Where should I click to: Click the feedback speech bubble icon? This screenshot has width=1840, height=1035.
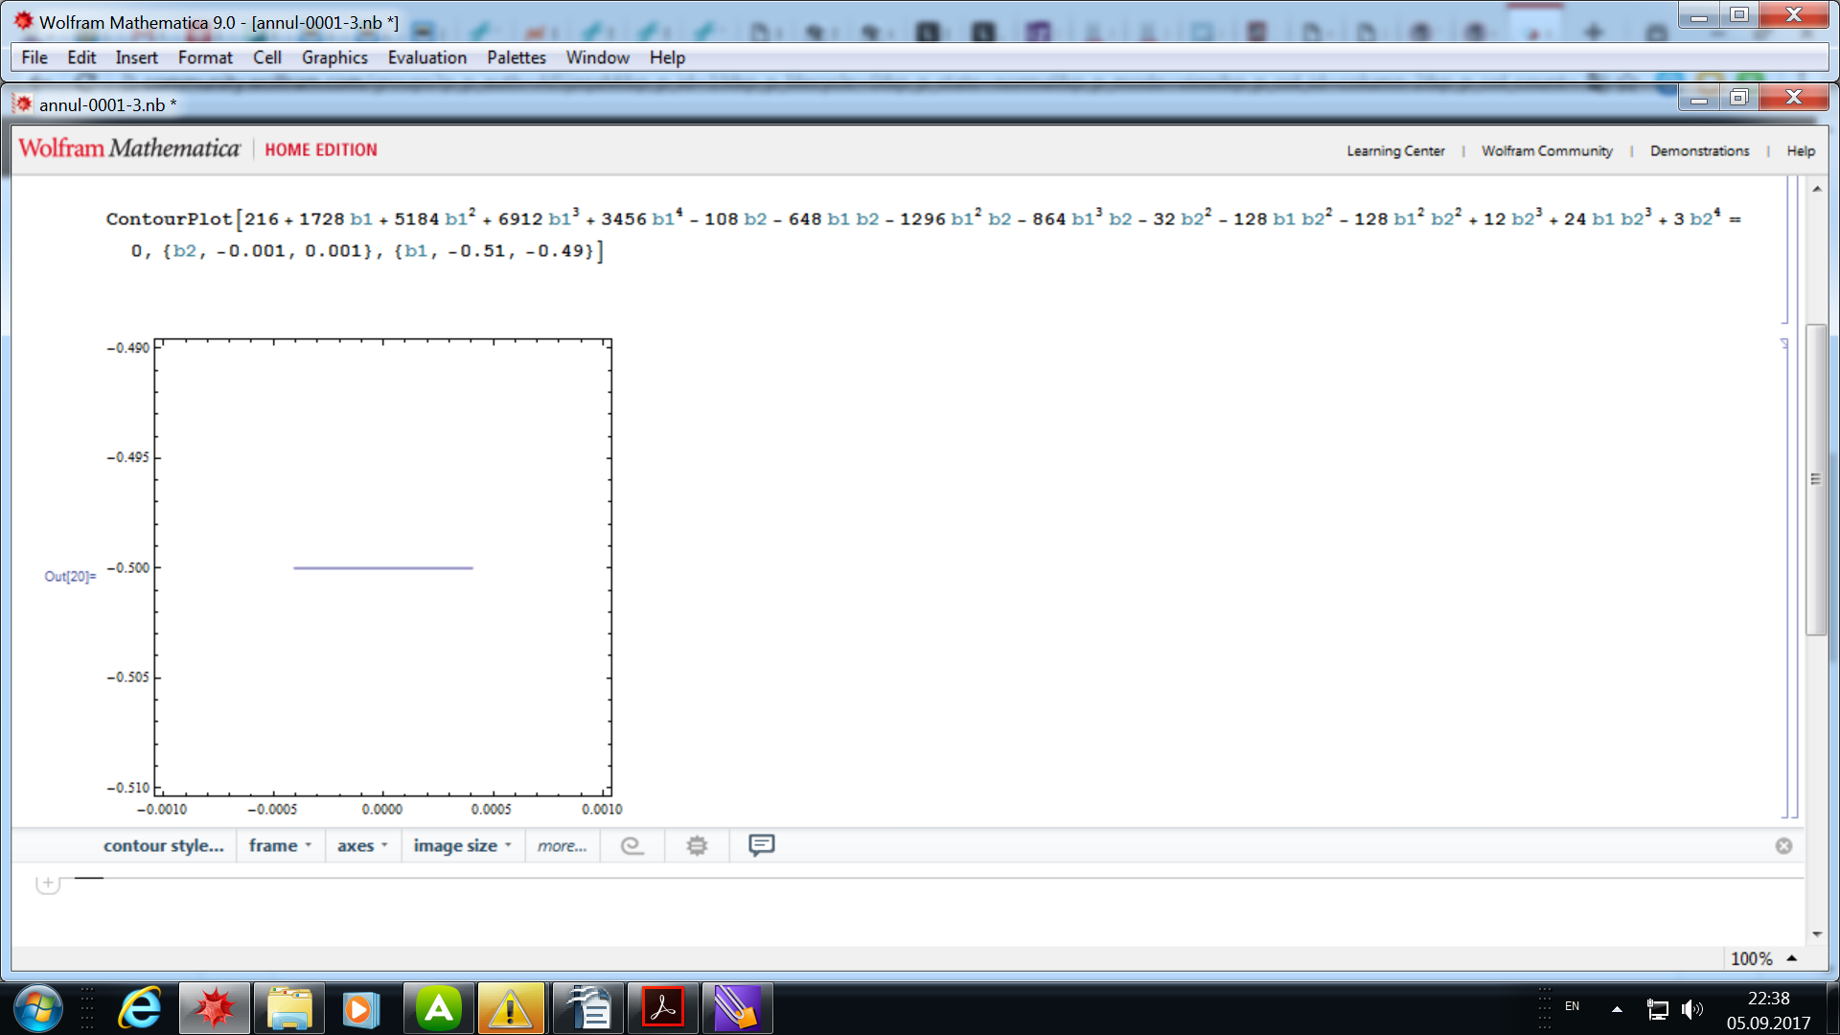tap(762, 845)
